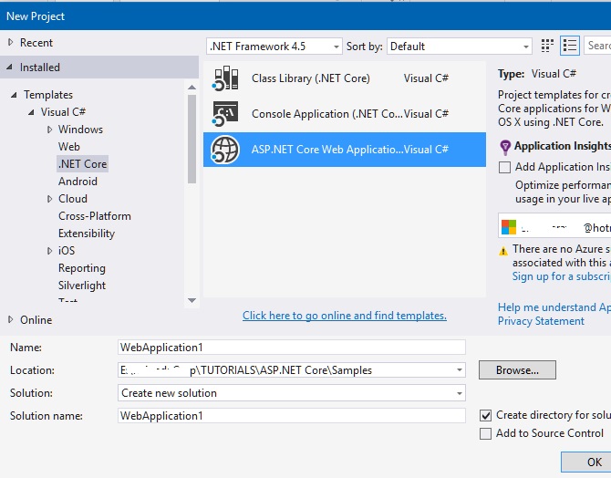
Task: Expand the Recent section
Action: point(11,42)
